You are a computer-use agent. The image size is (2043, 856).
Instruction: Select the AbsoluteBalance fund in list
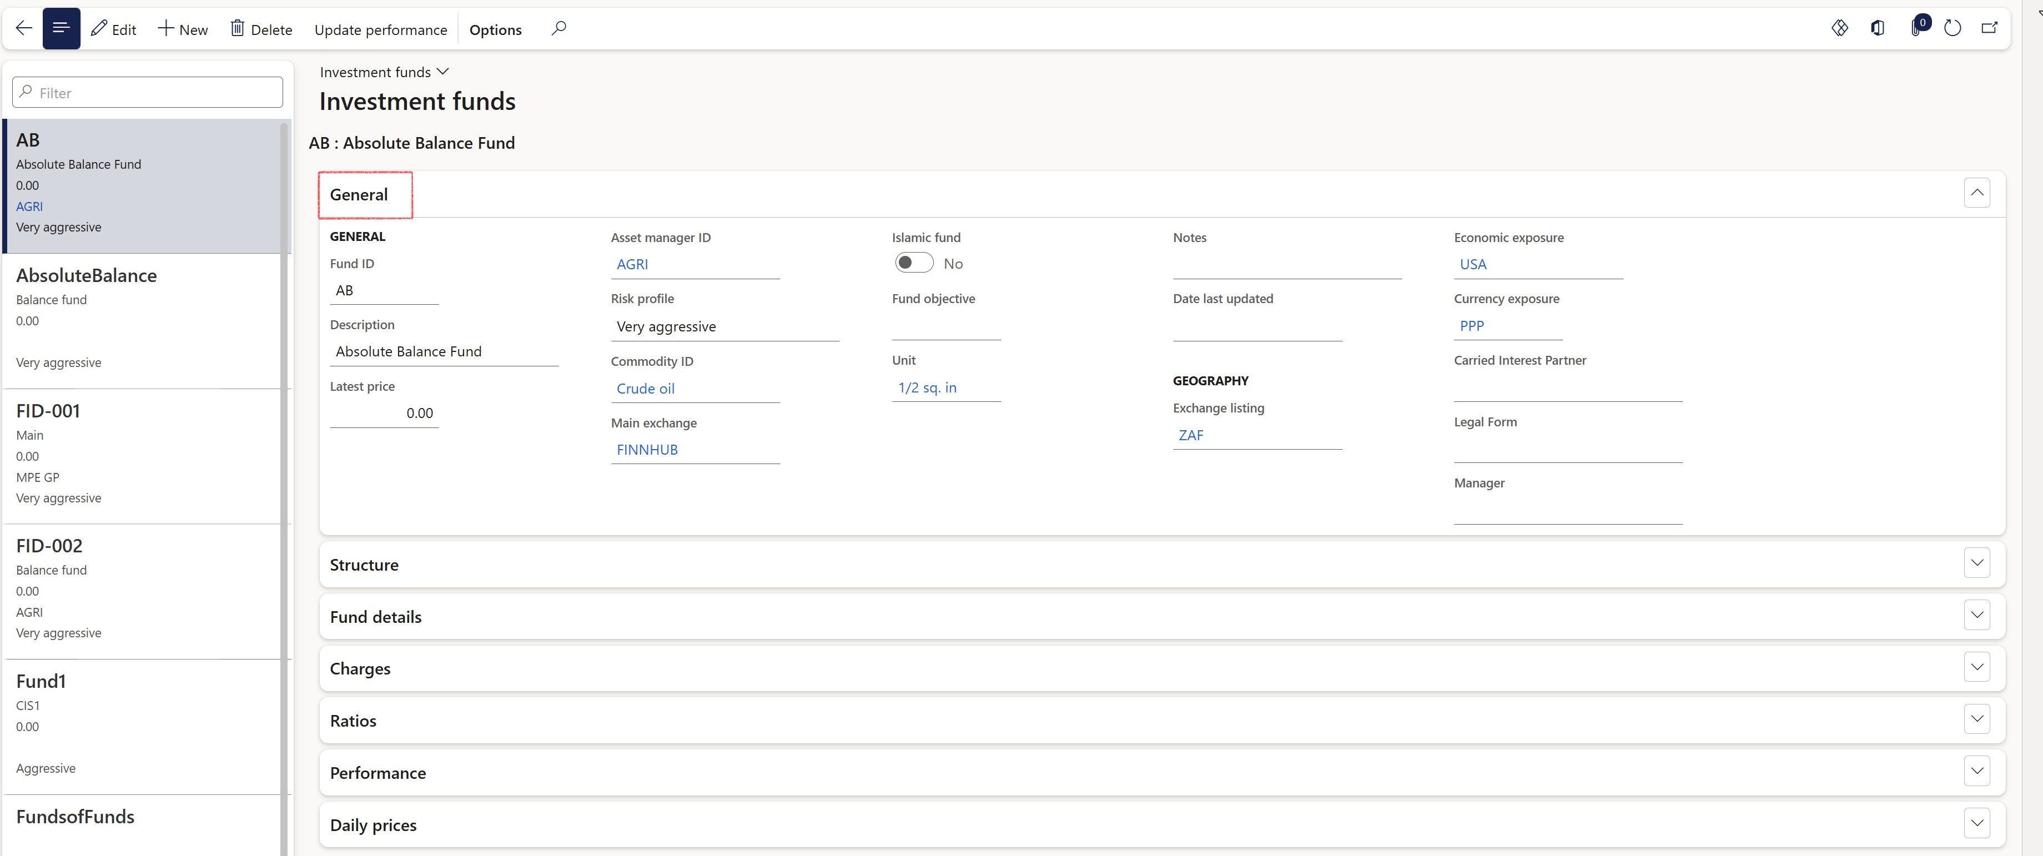[143, 320]
